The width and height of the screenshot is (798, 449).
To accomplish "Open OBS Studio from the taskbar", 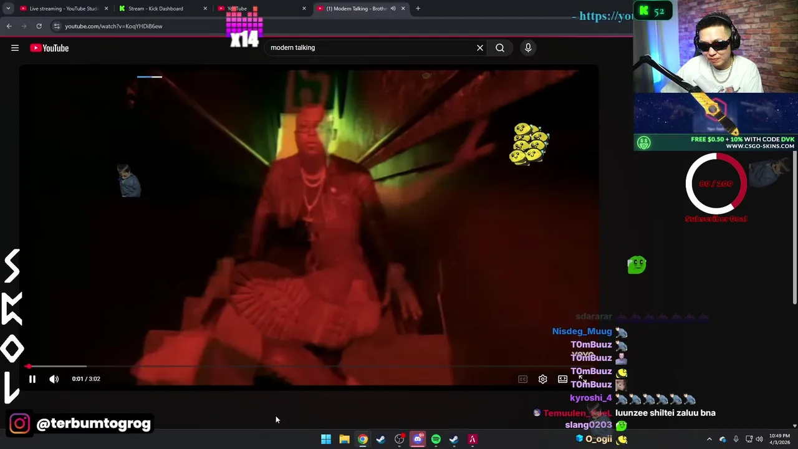I will tap(399, 439).
